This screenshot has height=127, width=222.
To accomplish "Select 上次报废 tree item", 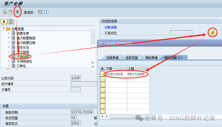I will (x=23, y=52).
